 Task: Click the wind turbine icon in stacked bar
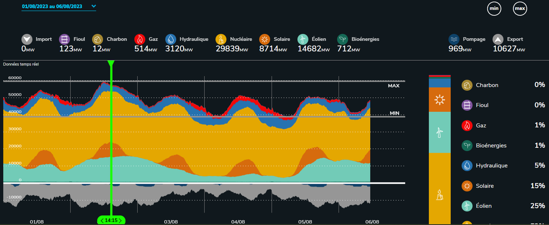(x=439, y=132)
